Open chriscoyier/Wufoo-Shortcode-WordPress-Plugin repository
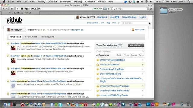Viewport: 193px width, 108px height. click(120, 80)
